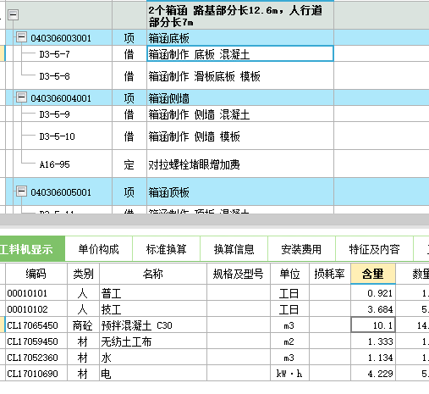Select resource code 00010101
The height and width of the screenshot is (394, 429).
(x=27, y=293)
